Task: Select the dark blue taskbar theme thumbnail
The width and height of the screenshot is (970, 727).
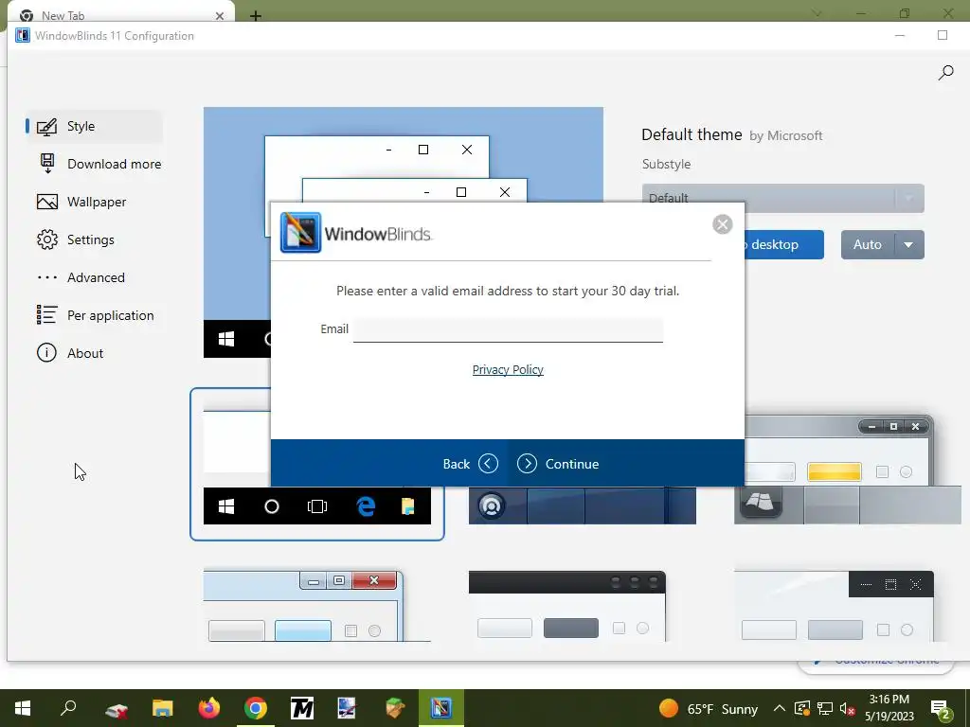Action: [x=583, y=505]
